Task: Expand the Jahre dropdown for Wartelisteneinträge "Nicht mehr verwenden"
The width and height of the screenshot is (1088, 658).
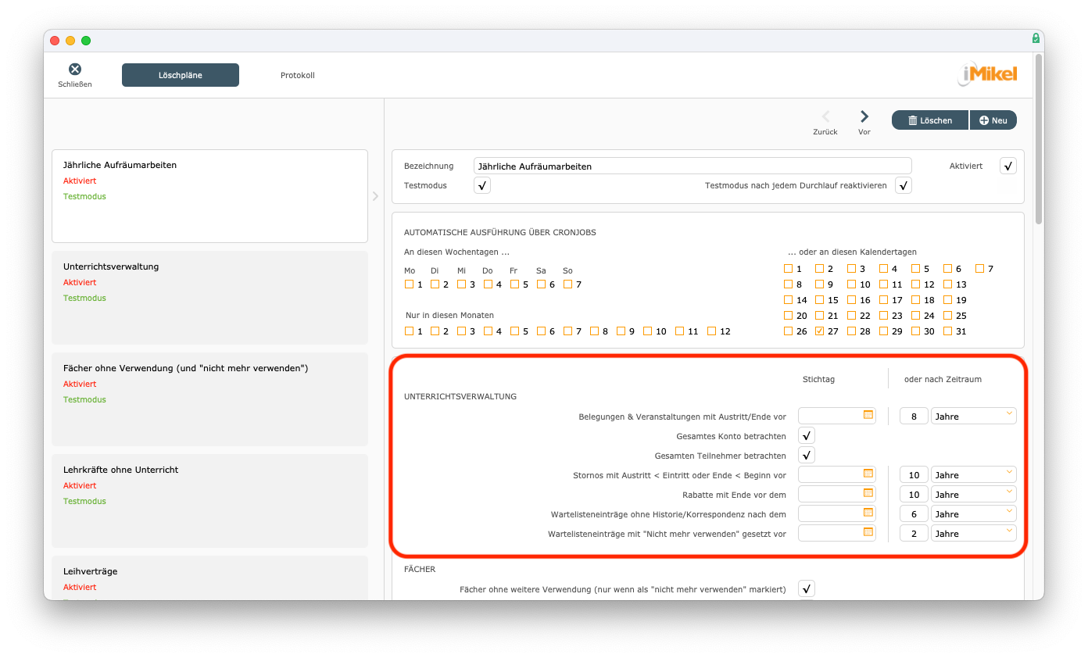Action: click(x=973, y=533)
